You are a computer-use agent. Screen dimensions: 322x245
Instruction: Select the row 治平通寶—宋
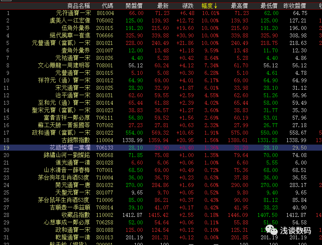click(x=161, y=95)
